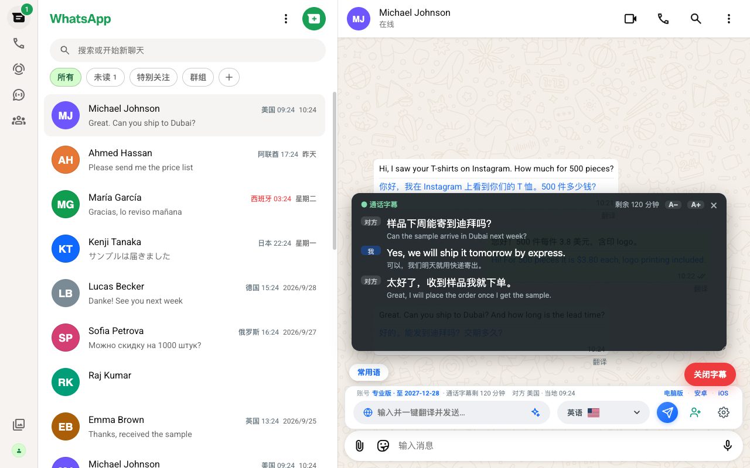Viewport: 750px width, 468px height.
Task: Add a new chat filter with the plus chip
Action: 229,77
